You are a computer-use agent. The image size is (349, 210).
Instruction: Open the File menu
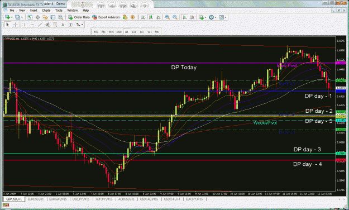(x=12, y=10)
